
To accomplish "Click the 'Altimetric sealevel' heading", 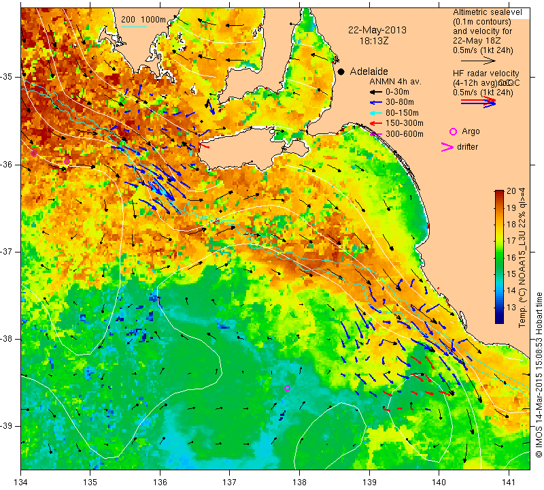I will point(488,12).
